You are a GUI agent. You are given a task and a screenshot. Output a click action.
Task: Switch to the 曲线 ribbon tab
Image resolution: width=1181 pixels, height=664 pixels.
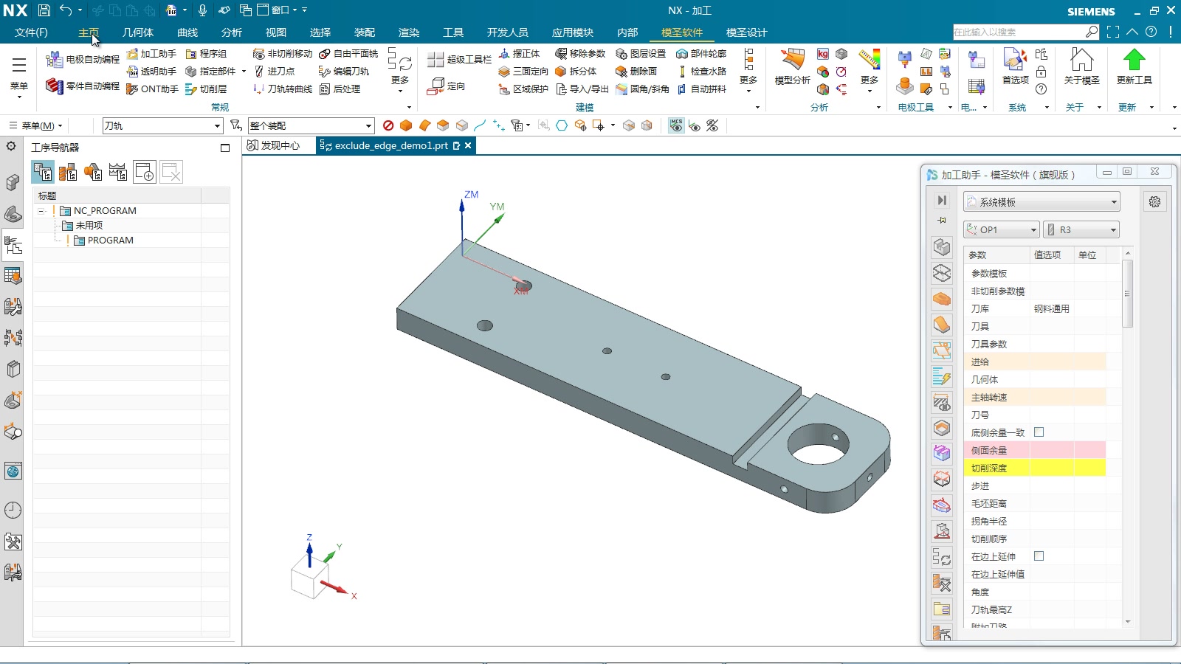(187, 32)
